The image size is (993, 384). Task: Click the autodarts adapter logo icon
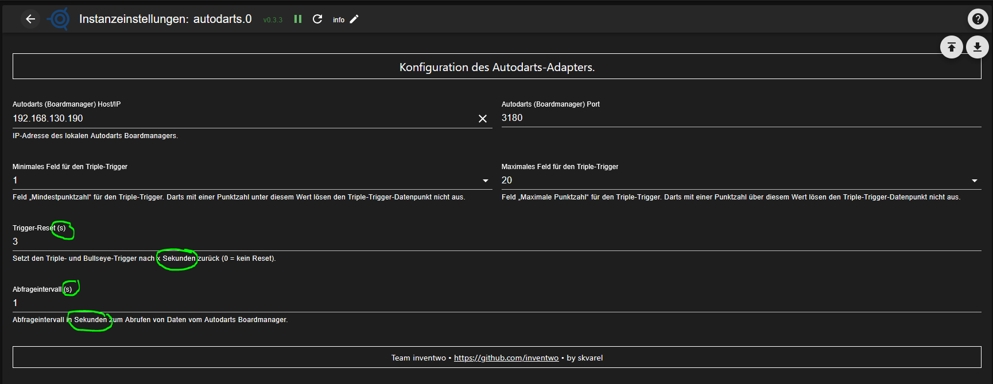pyautogui.click(x=59, y=19)
